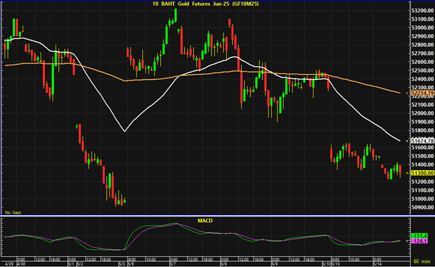Click the white 51674.78 moving average tag
This screenshot has width=435, height=267.
(x=420, y=140)
